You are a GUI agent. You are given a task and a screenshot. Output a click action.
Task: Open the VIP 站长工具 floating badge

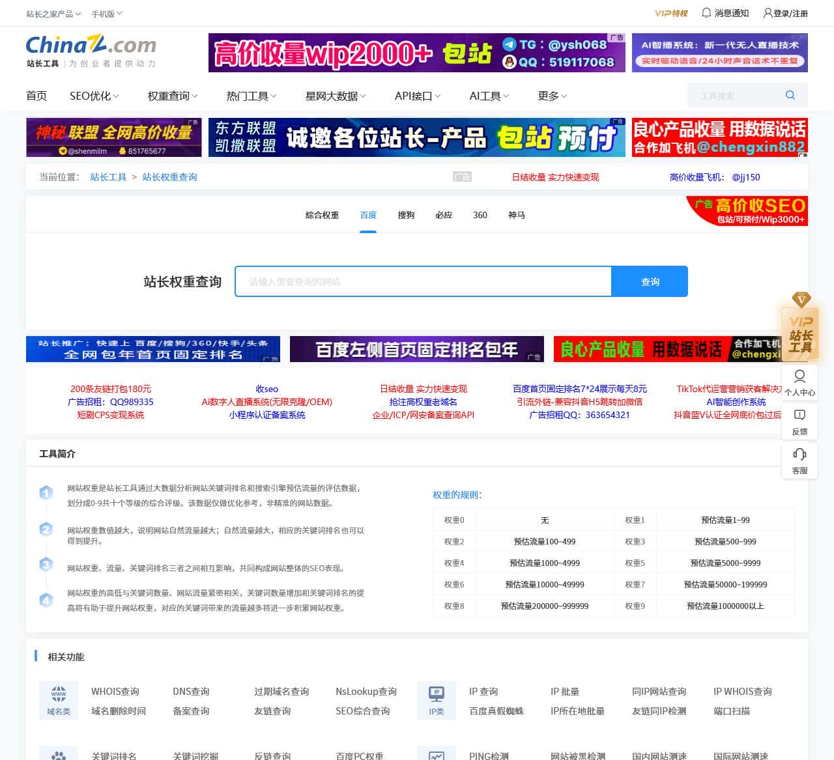800,327
